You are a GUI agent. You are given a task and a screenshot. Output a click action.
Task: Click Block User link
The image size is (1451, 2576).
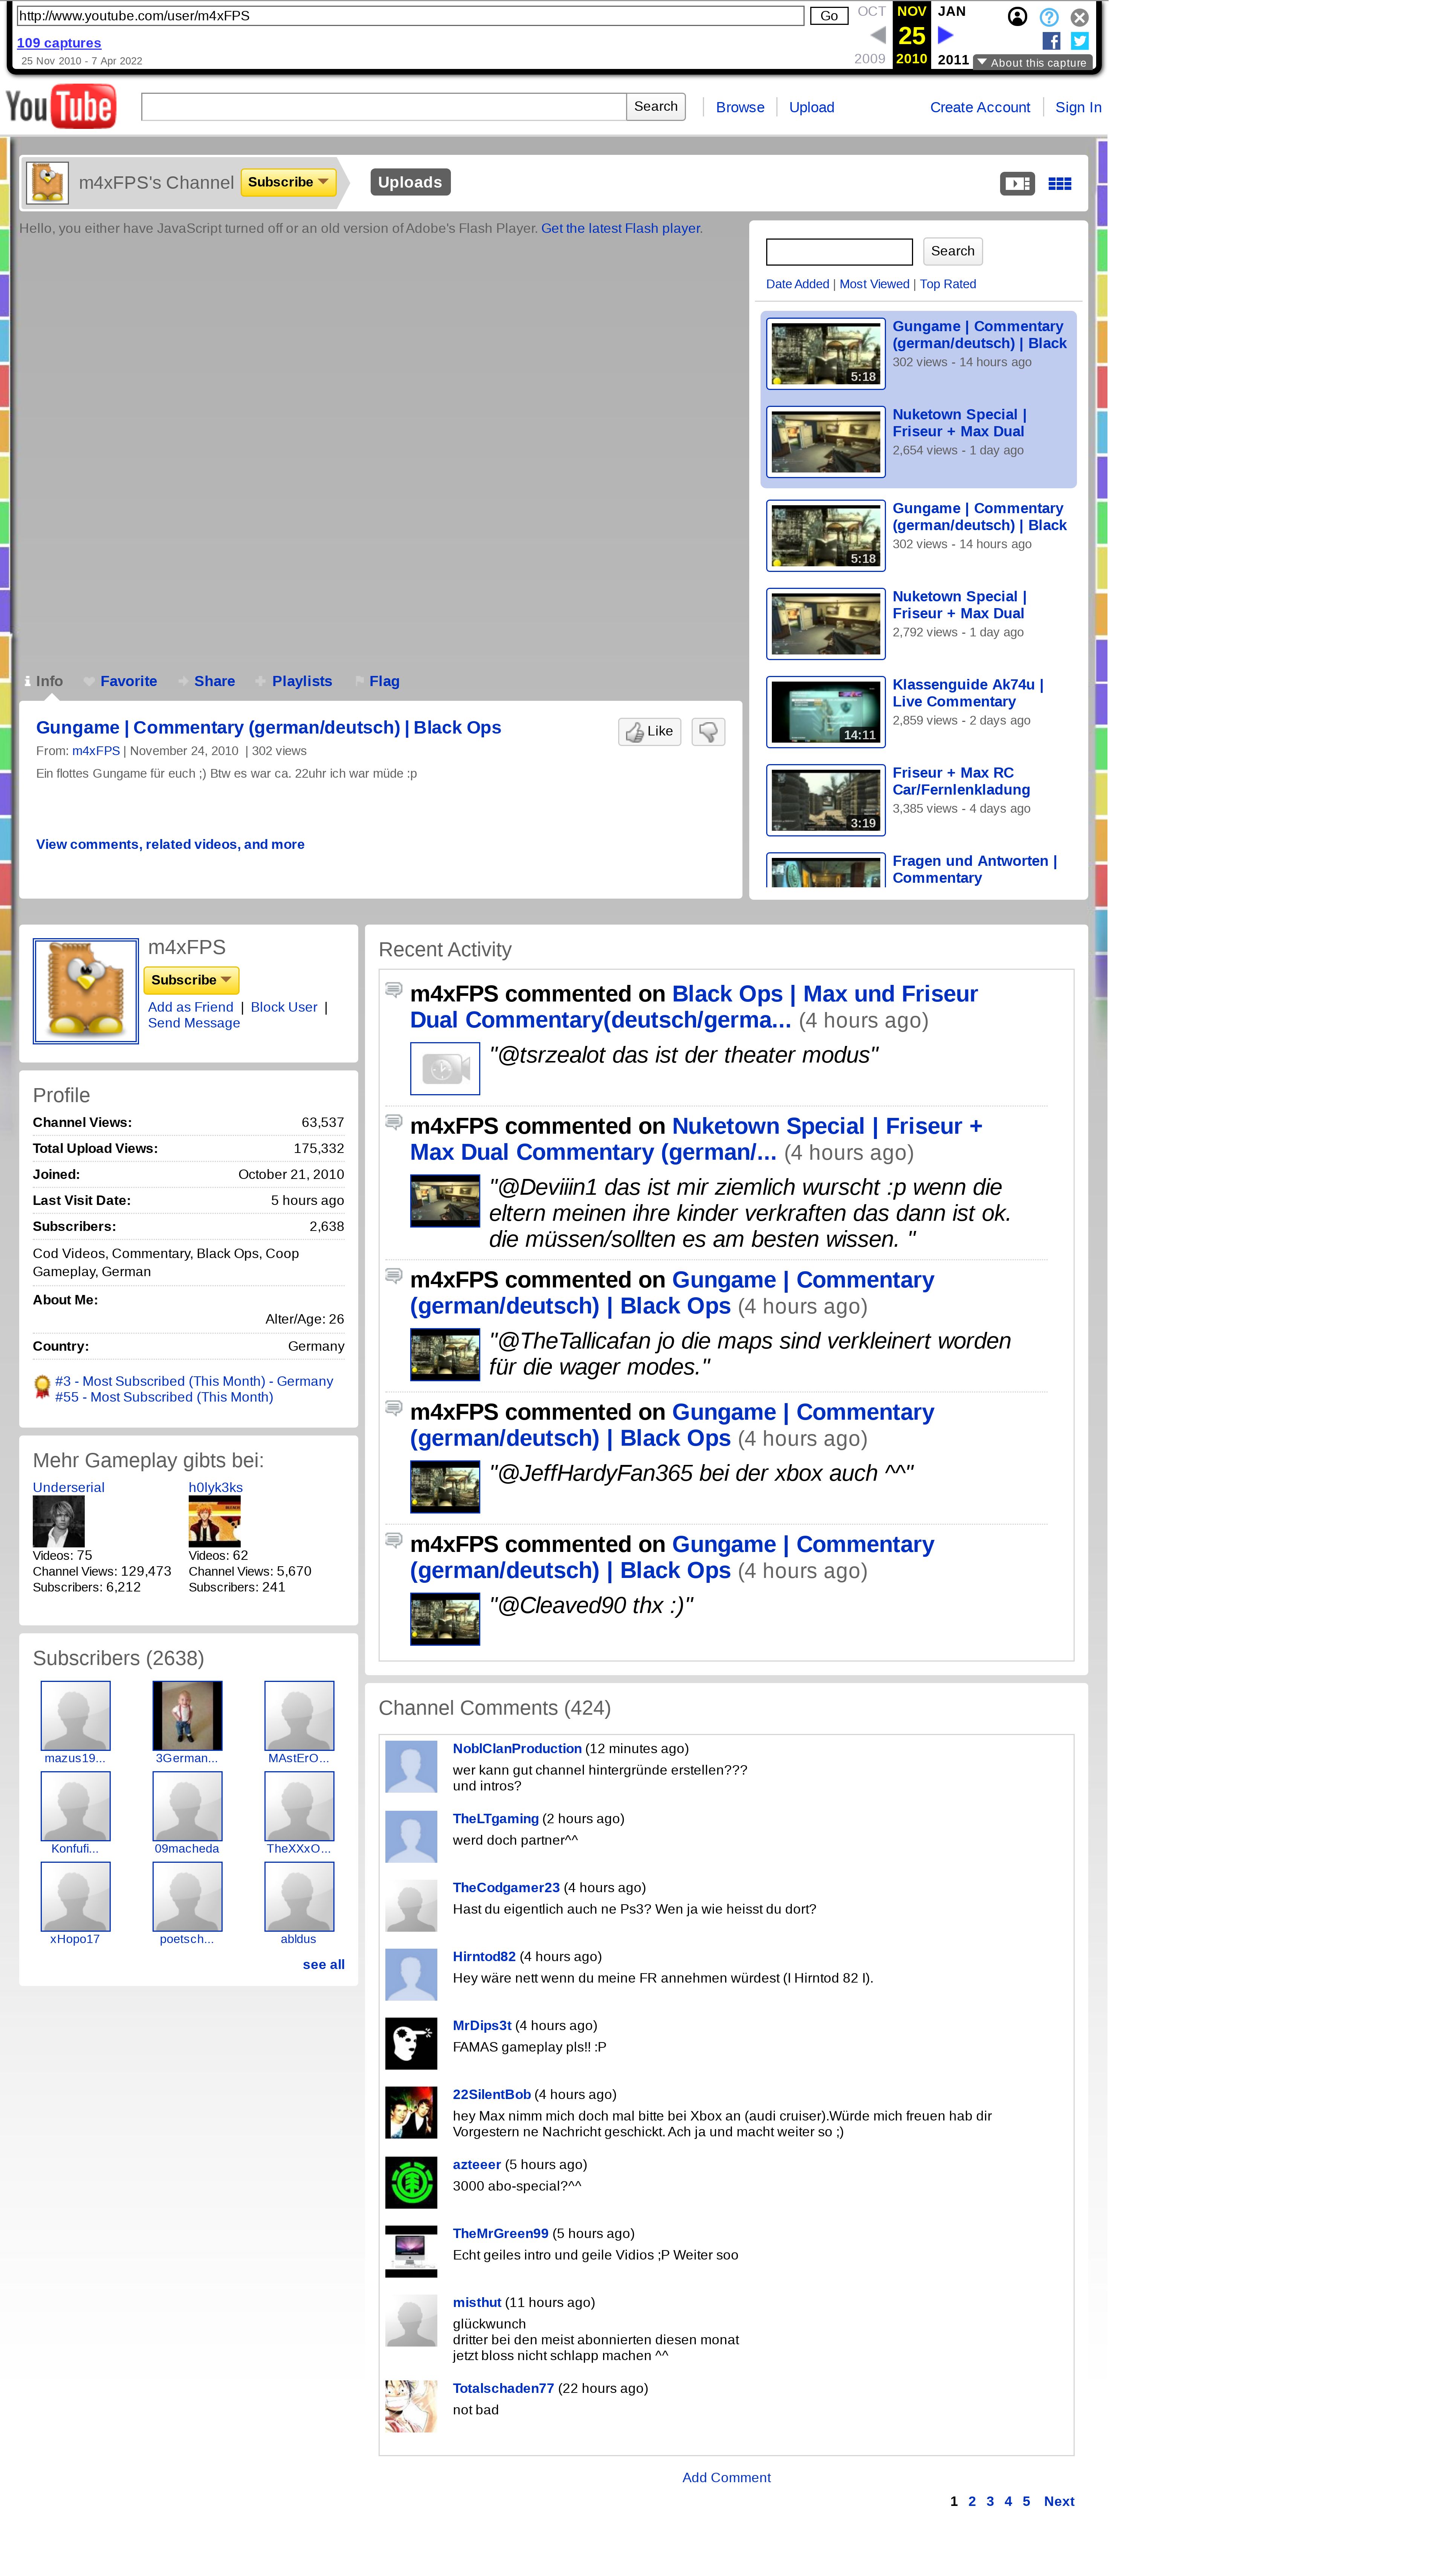coord(284,1007)
